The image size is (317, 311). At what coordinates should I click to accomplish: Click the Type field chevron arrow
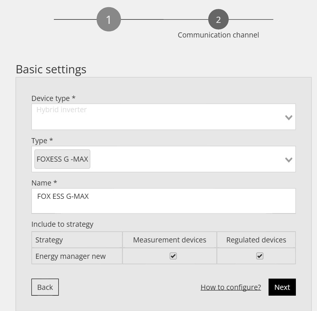pos(289,160)
